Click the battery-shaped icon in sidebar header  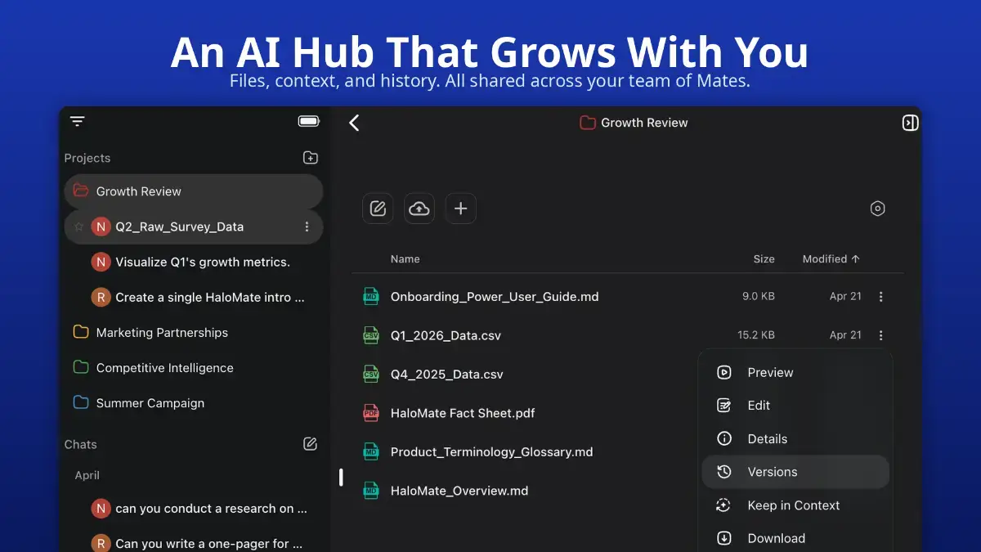click(309, 121)
